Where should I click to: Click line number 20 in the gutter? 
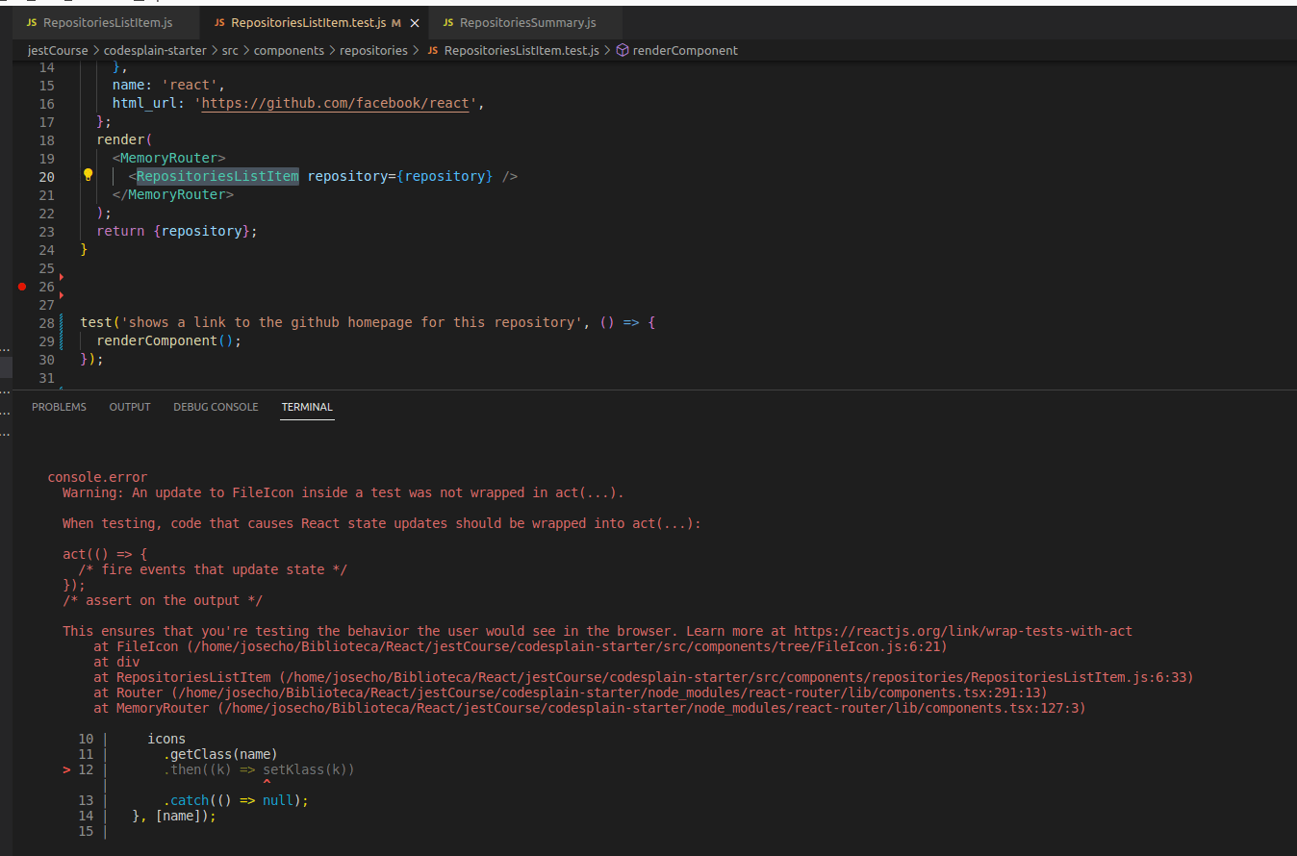(47, 176)
